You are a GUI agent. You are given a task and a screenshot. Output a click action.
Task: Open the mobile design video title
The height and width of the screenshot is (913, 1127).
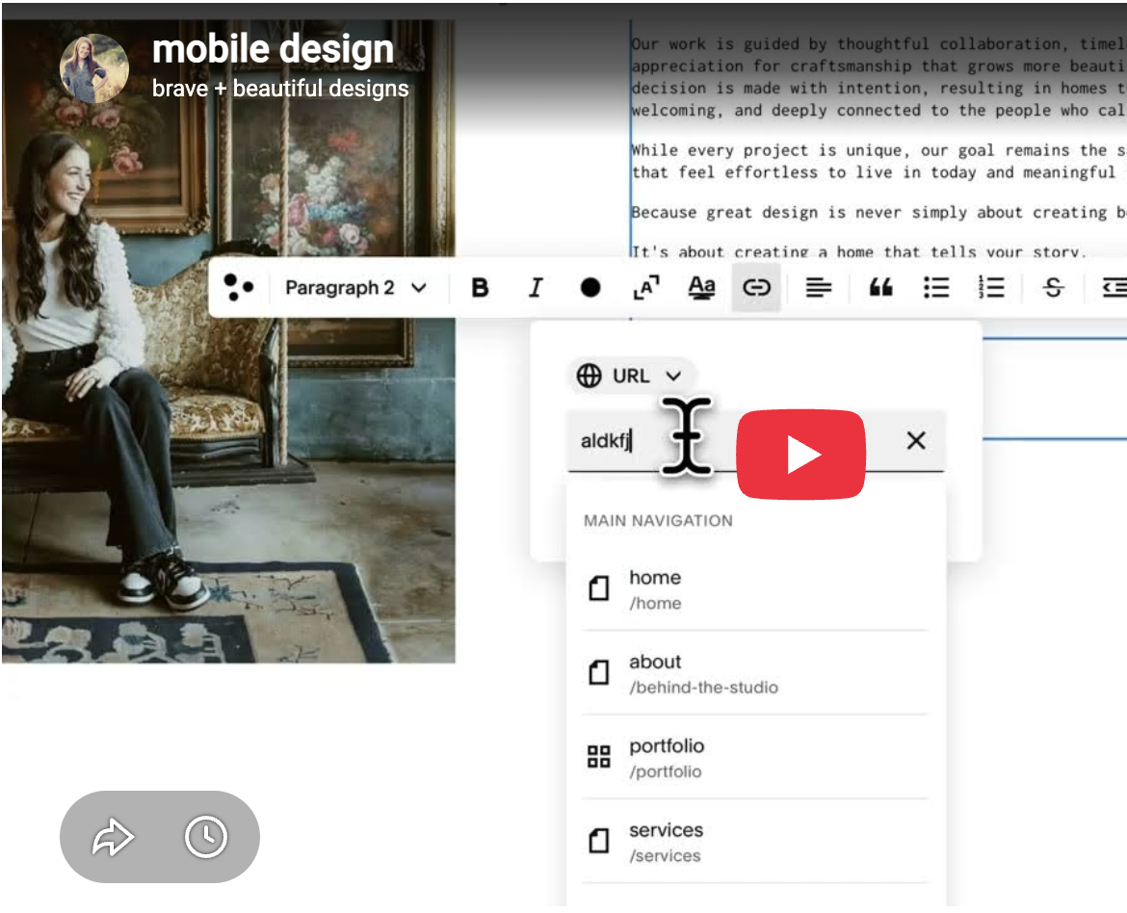coord(274,49)
